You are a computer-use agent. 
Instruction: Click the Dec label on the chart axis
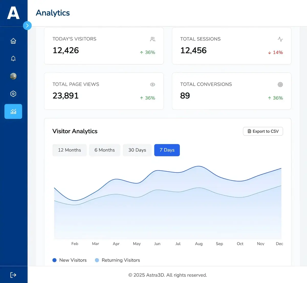279,244
